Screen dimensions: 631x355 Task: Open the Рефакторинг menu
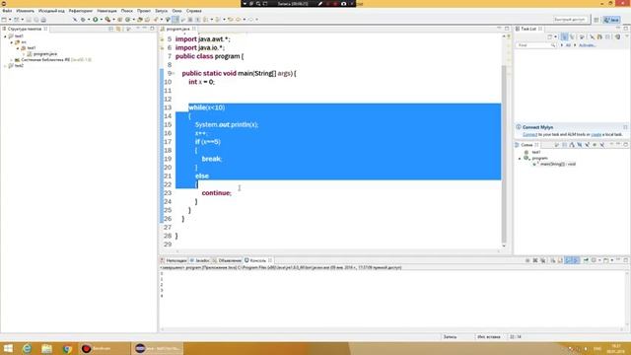[x=81, y=11]
